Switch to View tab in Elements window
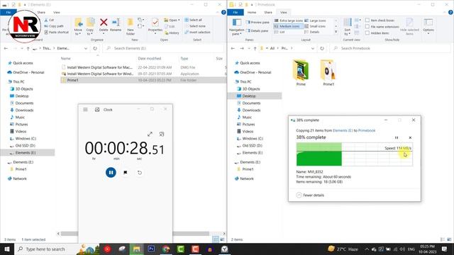This screenshot has height=255, width=454. click(57, 13)
